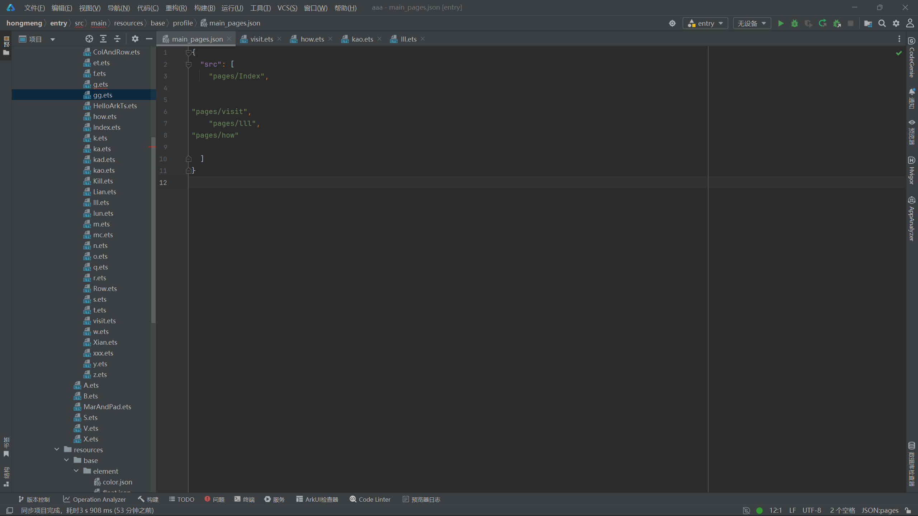
Task: Click UTF-8 encoding in status bar
Action: 811,510
